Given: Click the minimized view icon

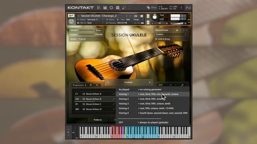Looking at the screenshot, I should coord(124,8).
